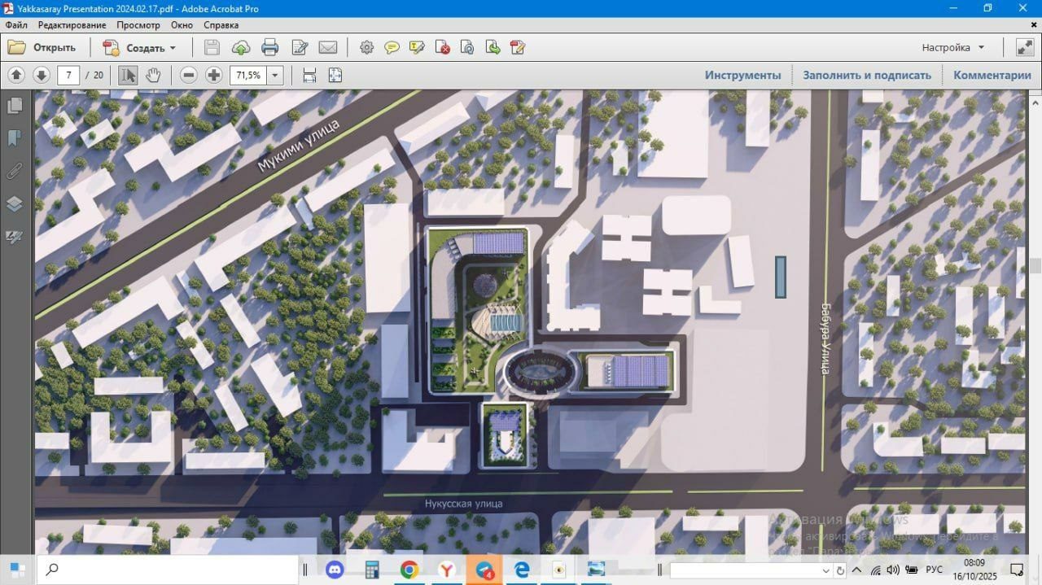Open the Настройка dropdown
This screenshot has height=585, width=1042.
(x=953, y=47)
